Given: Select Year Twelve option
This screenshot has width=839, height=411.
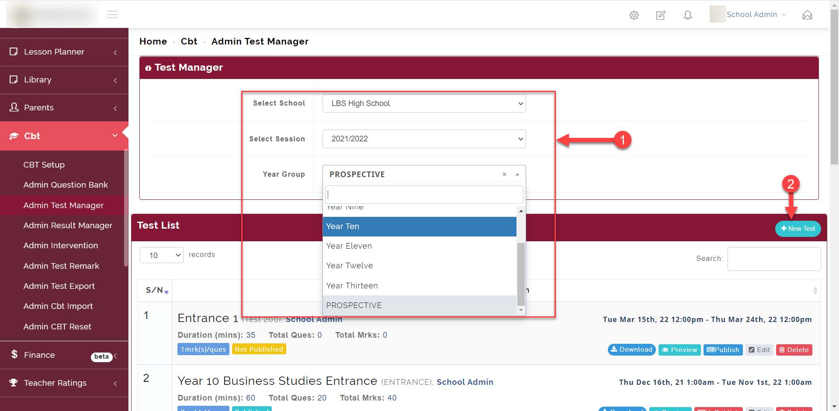Looking at the screenshot, I should tap(419, 266).
